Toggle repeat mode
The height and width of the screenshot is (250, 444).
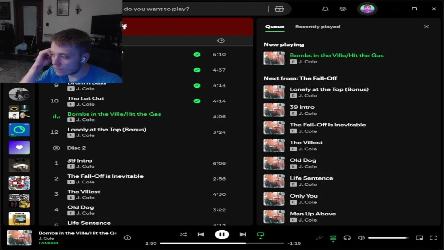261,235
